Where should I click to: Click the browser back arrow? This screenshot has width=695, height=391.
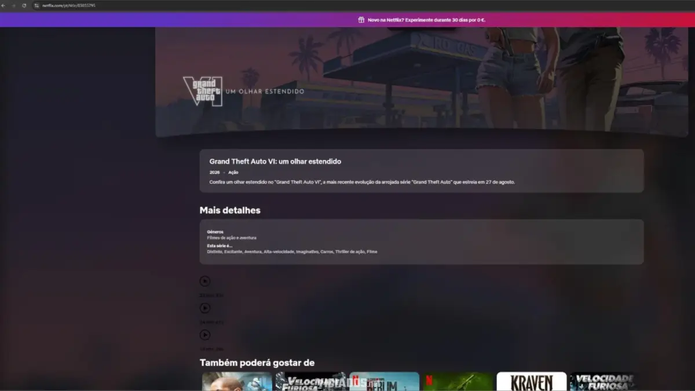tap(3, 5)
